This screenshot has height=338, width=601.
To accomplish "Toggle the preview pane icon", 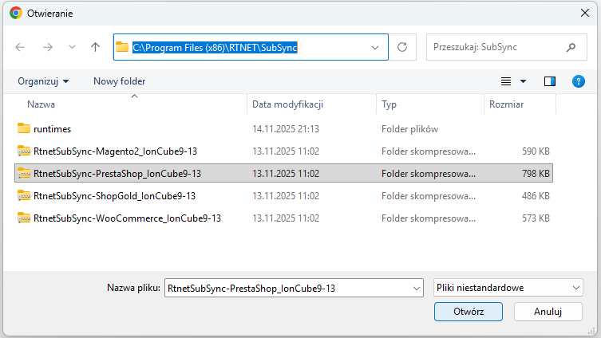I will 549,81.
